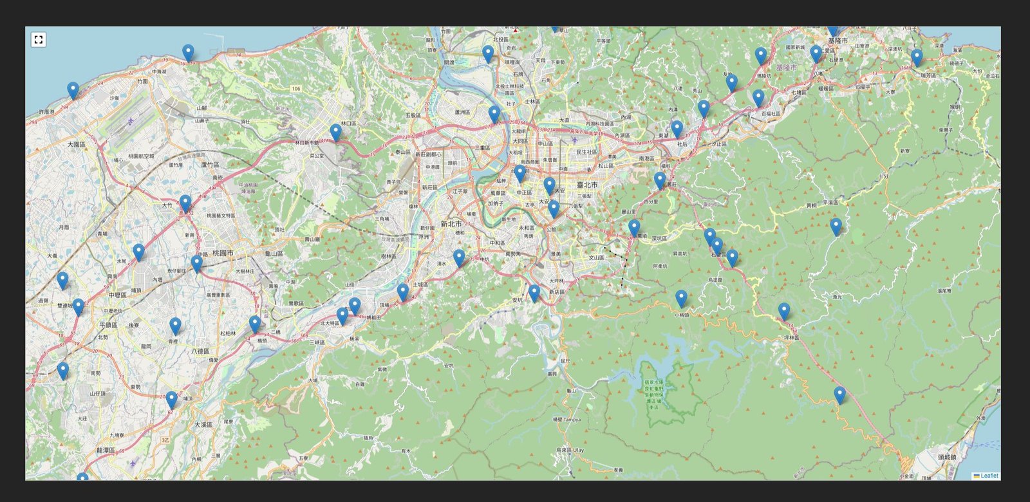1030x502 pixels.
Task: Open the marker below 土城區
Action: click(x=403, y=293)
